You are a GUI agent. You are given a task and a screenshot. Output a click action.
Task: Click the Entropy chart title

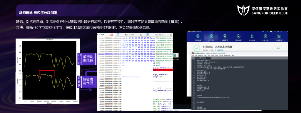(x=49, y=39)
